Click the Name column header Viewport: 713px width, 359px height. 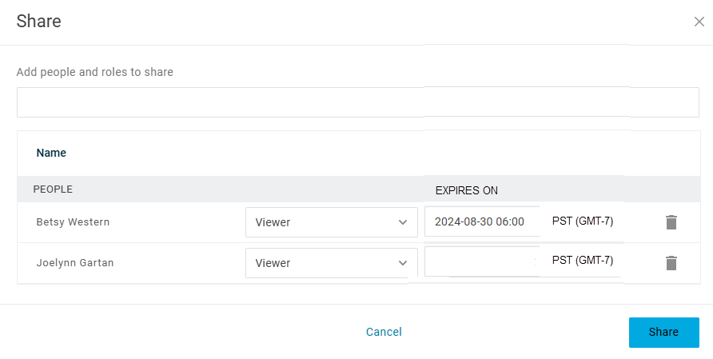coord(51,153)
